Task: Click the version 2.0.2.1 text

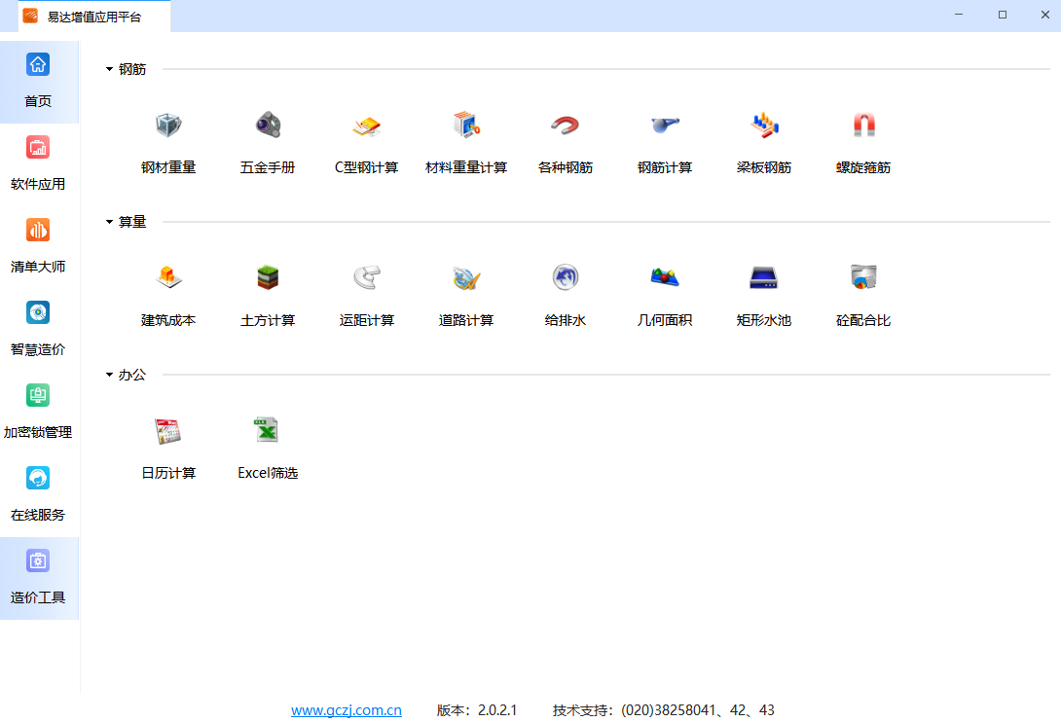Action: tap(477, 709)
